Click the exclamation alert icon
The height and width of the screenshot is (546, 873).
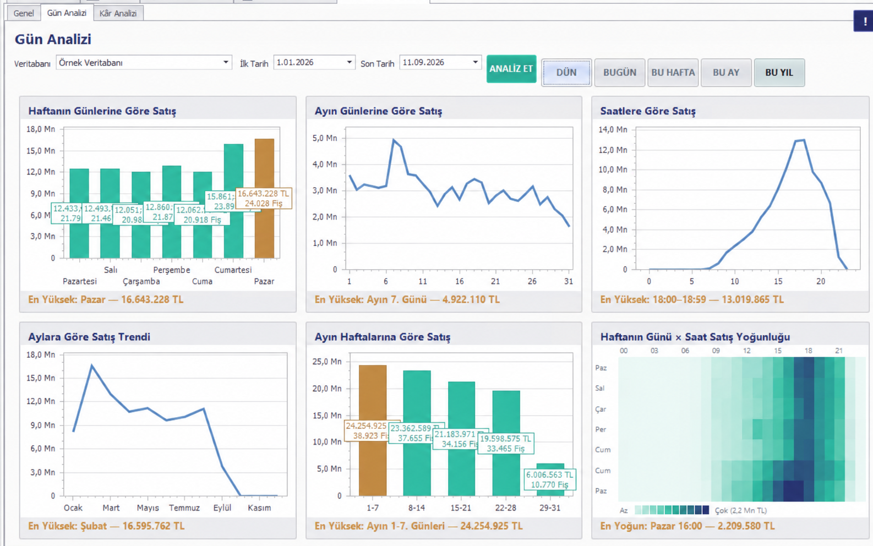pos(864,21)
